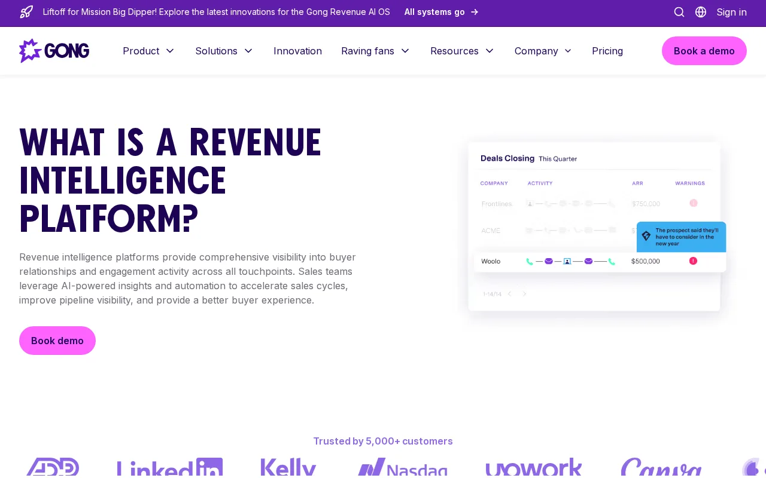Click the ACME company name
The width and height of the screenshot is (766, 478).
491,231
